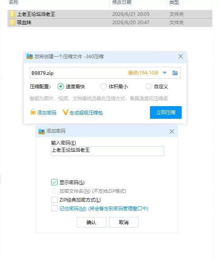This screenshot has height=259, width=219.
Task: Enable the ZIP经典加密方式(L) checkbox
Action: [54, 200]
